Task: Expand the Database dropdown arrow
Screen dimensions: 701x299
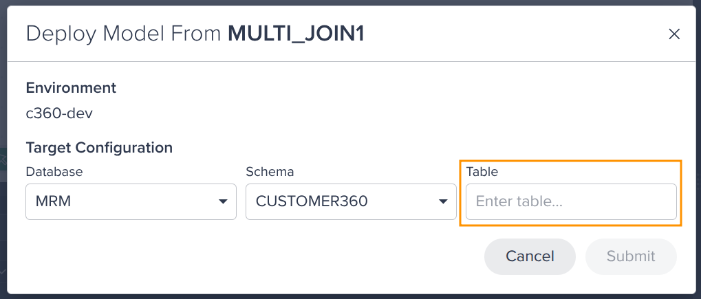Action: [223, 201]
